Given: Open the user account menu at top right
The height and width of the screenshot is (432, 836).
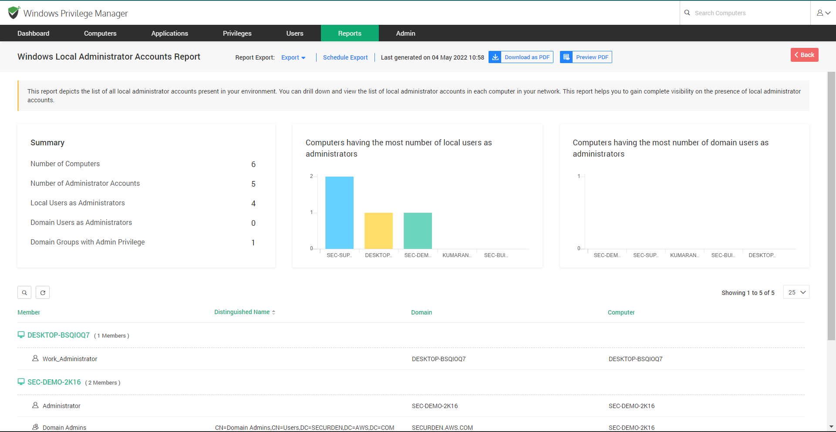Looking at the screenshot, I should 824,13.
